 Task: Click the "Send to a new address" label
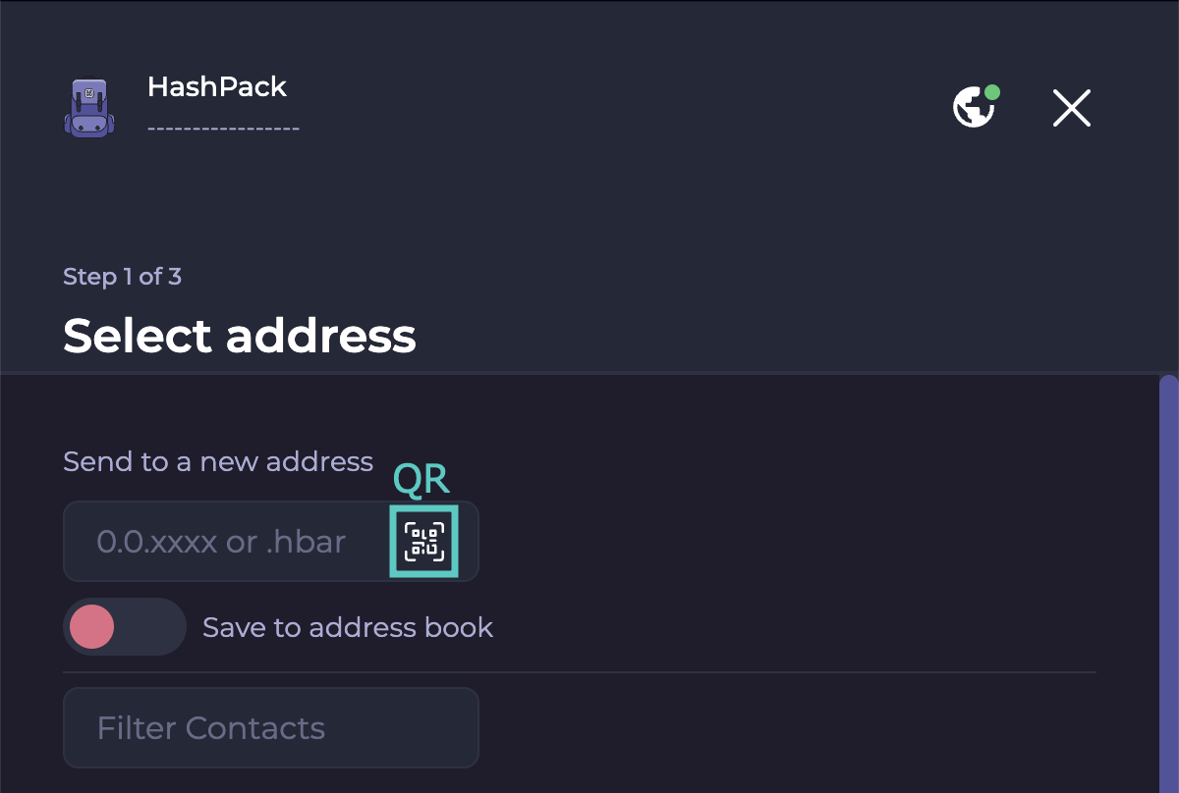218,461
